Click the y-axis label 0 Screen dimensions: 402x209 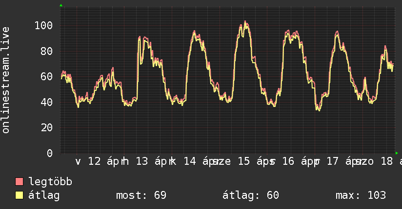[50, 153]
